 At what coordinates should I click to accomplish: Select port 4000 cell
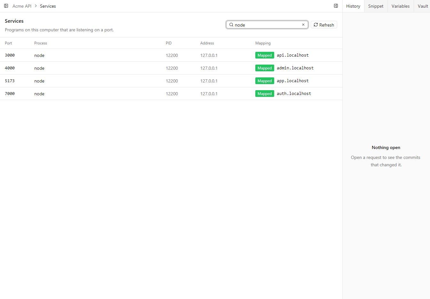tap(10, 68)
